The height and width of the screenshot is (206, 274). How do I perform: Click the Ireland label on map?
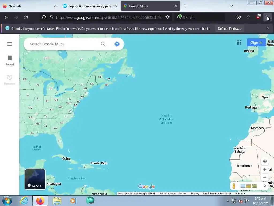249,51
